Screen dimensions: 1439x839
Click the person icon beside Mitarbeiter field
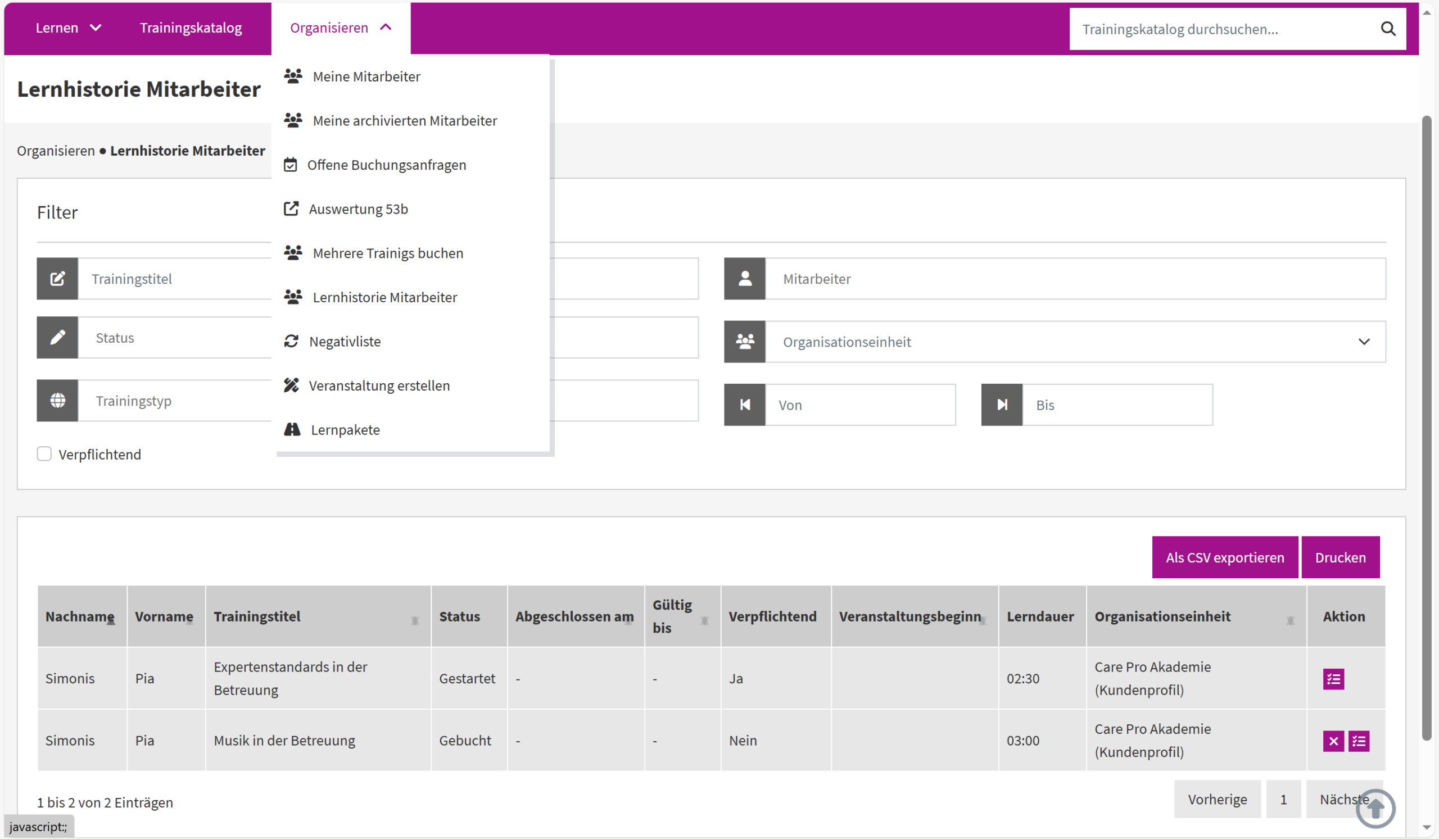pos(744,279)
